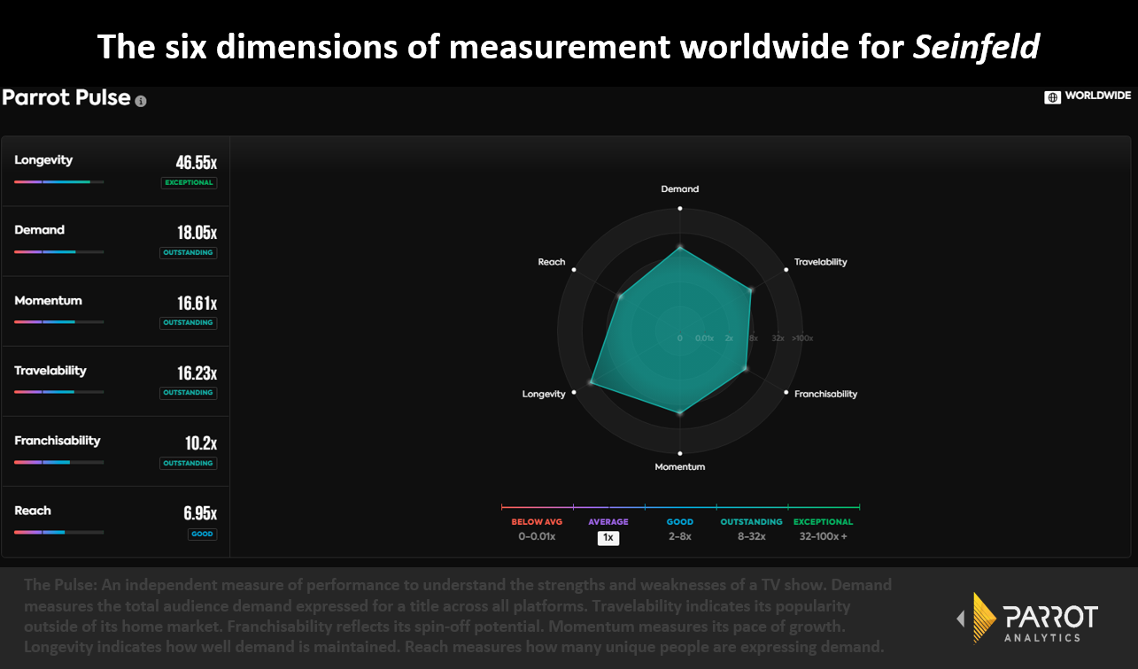Click the Momentum label on radar chart

pyautogui.click(x=680, y=466)
